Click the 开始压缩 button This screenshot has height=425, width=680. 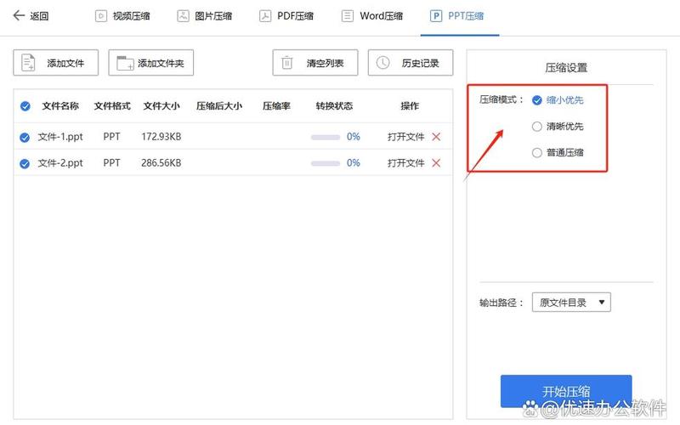coord(566,391)
